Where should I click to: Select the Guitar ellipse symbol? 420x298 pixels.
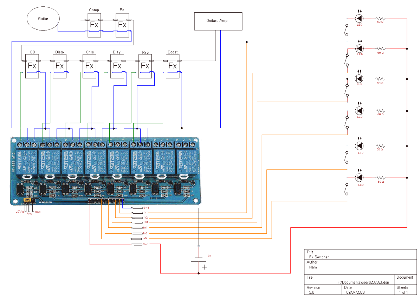click(43, 19)
